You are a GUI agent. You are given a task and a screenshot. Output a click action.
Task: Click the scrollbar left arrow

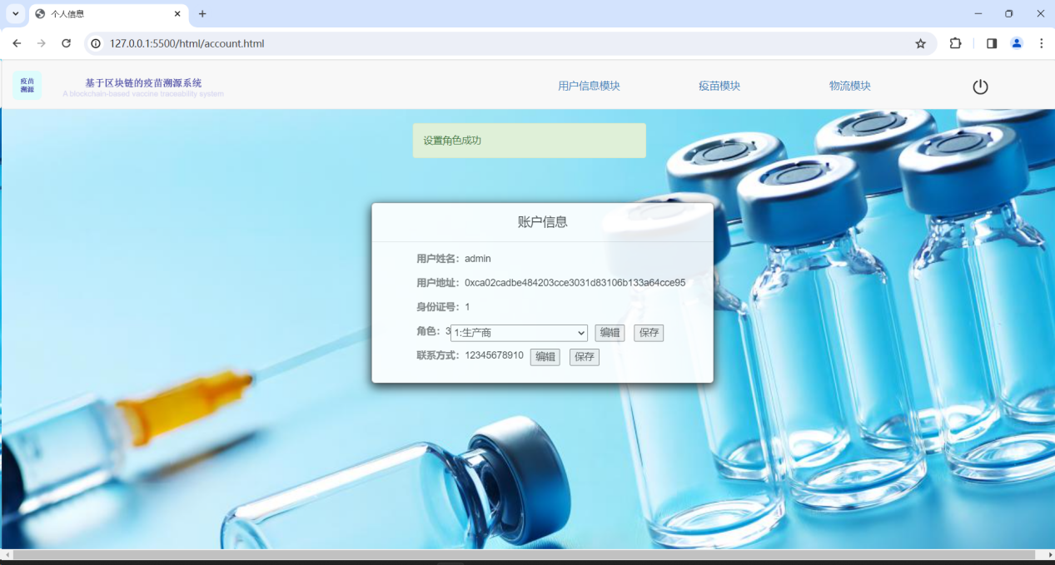(6, 554)
